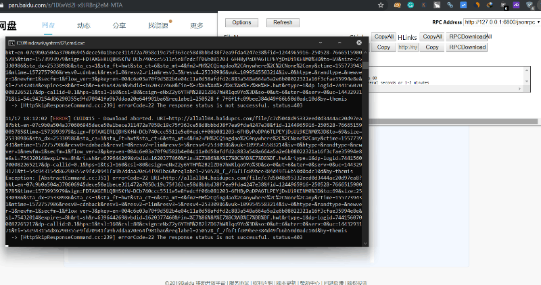Click the HLinks http link input field
Screen dimensions: 541x285
(408, 47)
